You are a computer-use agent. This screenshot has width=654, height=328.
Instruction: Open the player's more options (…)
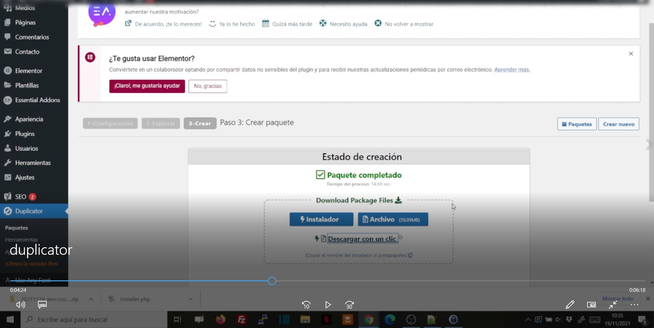click(635, 304)
